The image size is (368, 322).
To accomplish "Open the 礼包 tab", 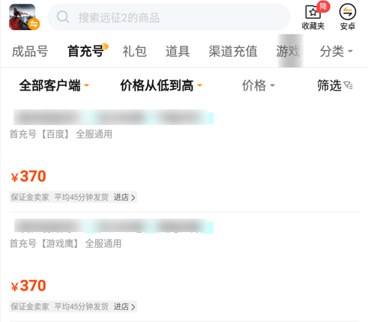I will point(134,52).
